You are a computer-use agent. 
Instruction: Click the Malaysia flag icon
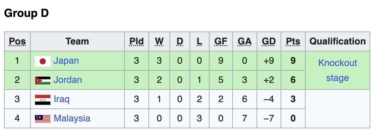point(43,119)
